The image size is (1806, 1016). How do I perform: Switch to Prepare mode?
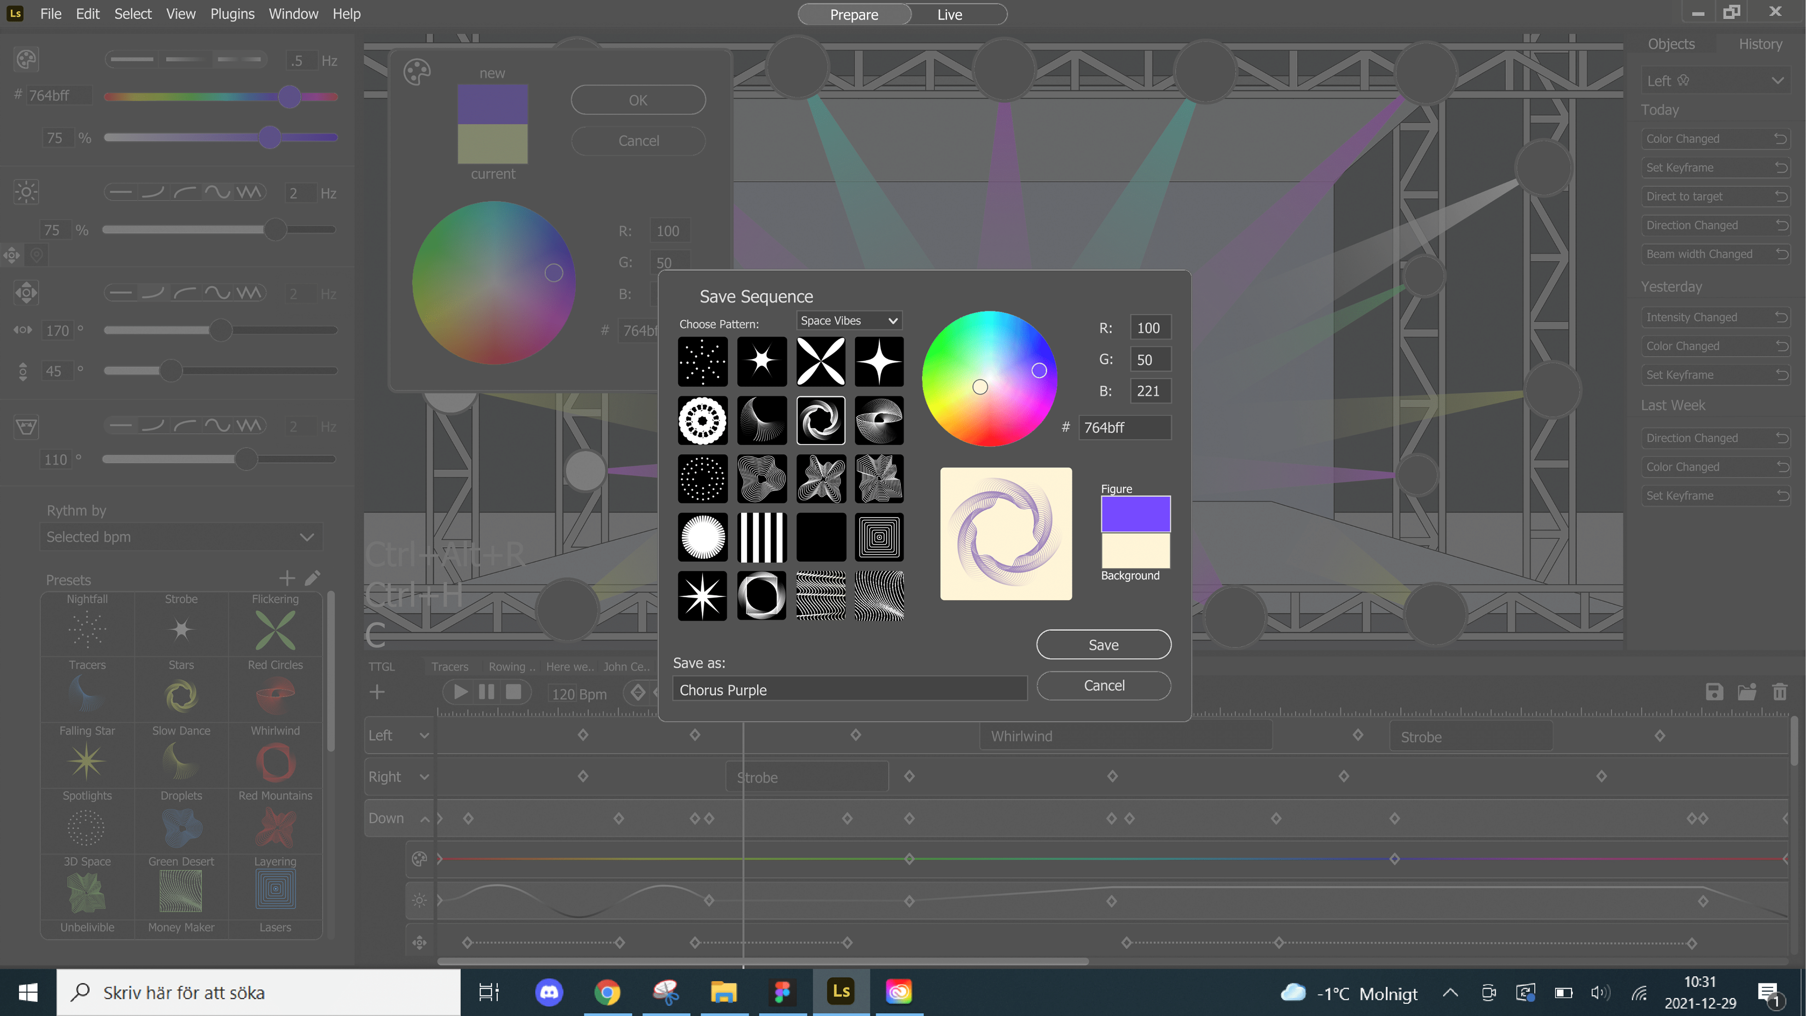pos(854,14)
